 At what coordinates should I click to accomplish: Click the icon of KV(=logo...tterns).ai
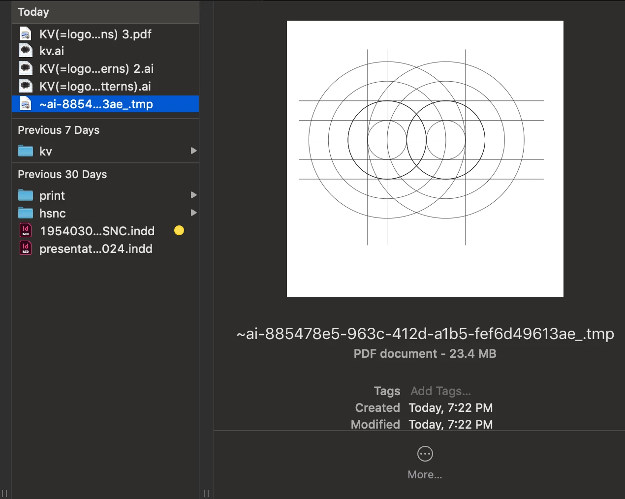coord(26,86)
